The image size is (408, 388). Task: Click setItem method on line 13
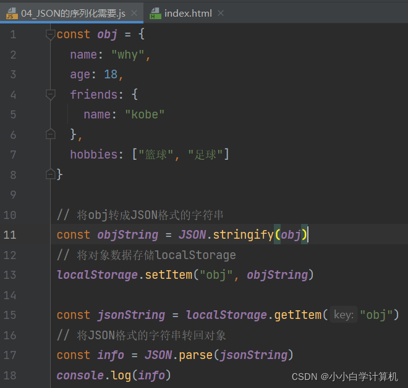(169, 275)
